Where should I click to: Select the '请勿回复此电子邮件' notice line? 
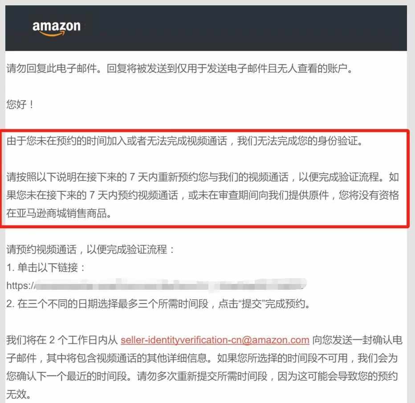(180, 68)
